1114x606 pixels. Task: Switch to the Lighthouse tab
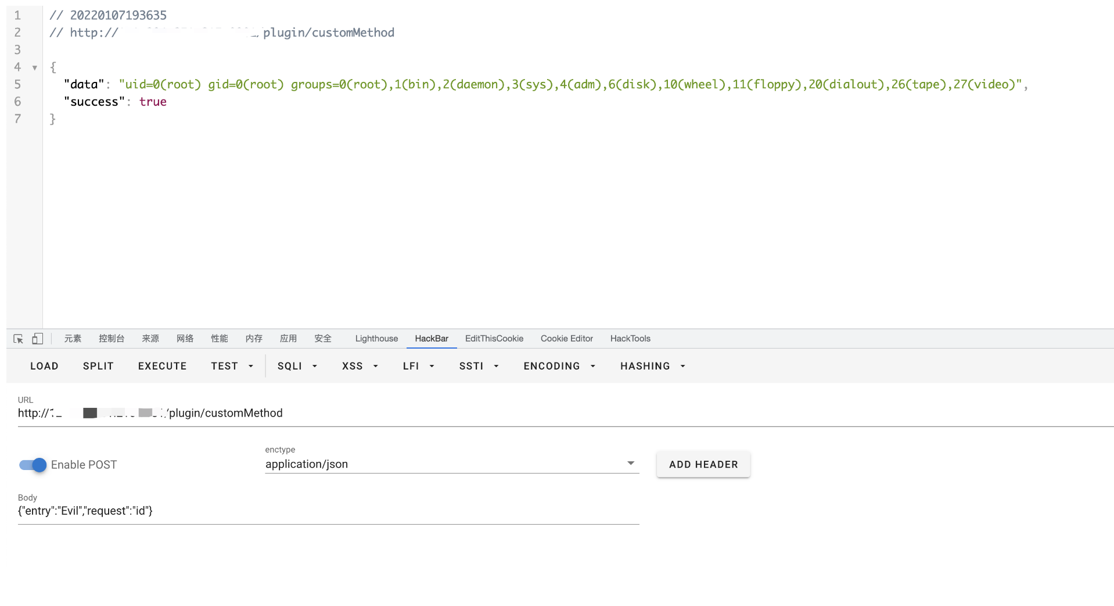click(376, 339)
